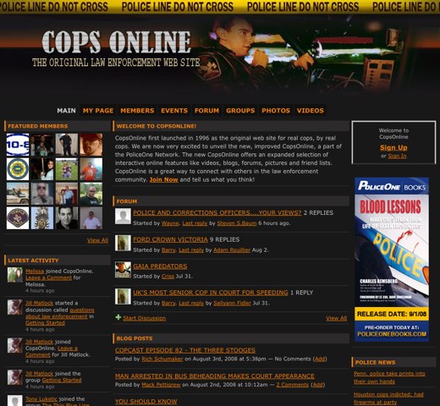The image size is (440, 406).
Task: Click the Sign In link
Action: click(397, 156)
